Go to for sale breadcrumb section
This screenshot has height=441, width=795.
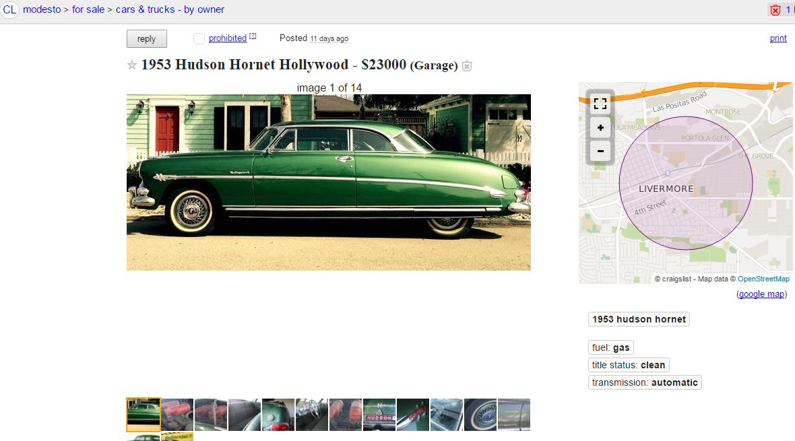(x=88, y=9)
